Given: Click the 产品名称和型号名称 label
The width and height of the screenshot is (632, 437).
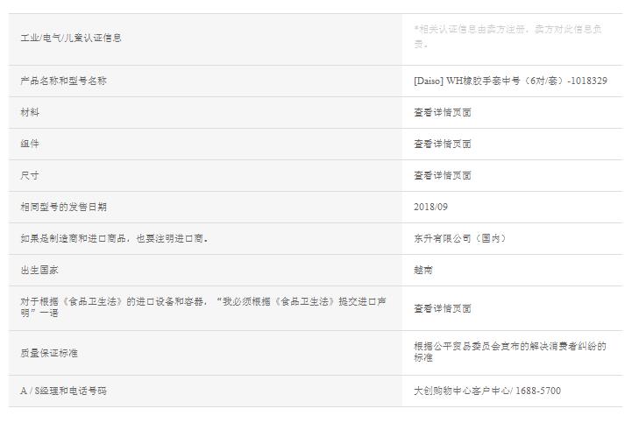Looking at the screenshot, I should pos(63,81).
